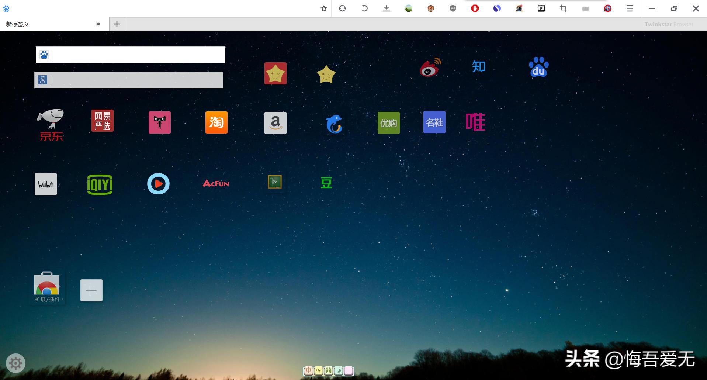
Task: Open page settings gear at bottom-left corner
Action: [15, 363]
